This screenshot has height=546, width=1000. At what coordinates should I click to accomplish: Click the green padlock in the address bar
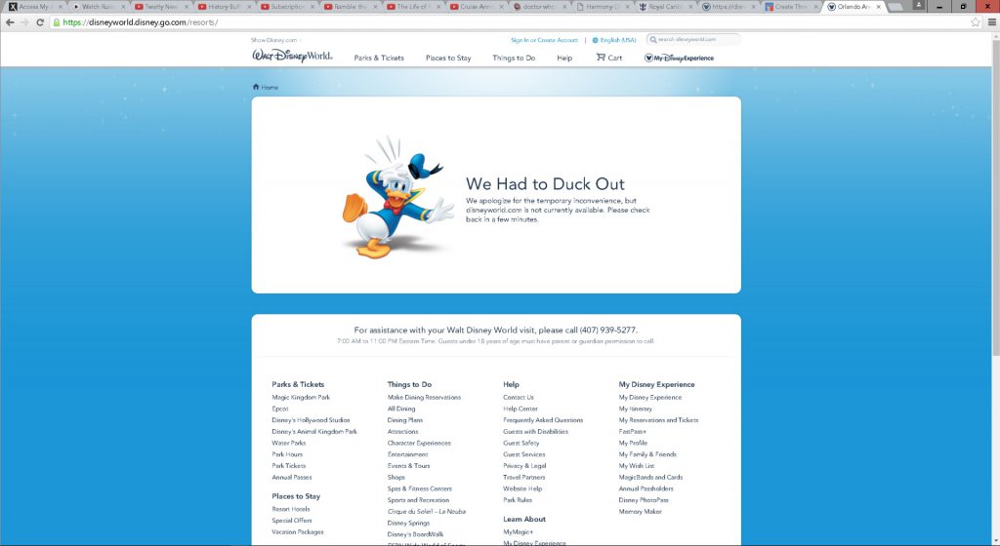pyautogui.click(x=57, y=22)
